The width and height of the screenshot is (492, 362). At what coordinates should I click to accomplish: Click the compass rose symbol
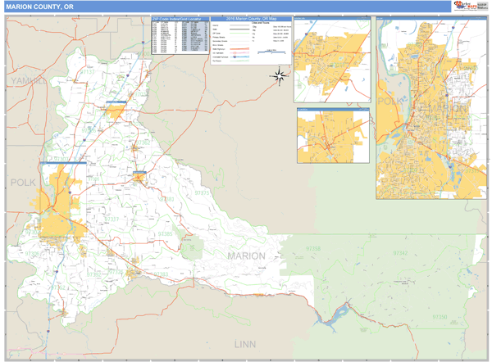pyautogui.click(x=280, y=76)
